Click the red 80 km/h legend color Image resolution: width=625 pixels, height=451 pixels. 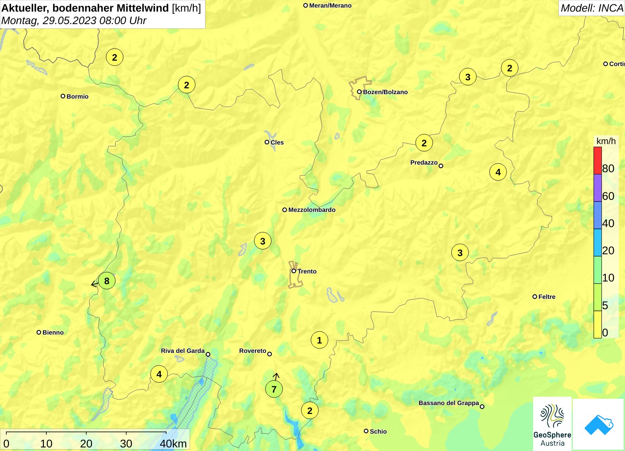tap(597, 161)
